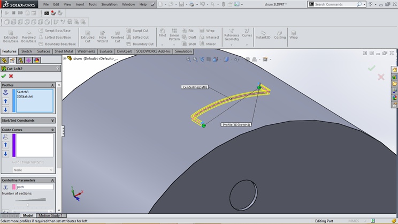Accept Cut-Loft2 with the green checkmark
398x224 pixels.
point(4,76)
